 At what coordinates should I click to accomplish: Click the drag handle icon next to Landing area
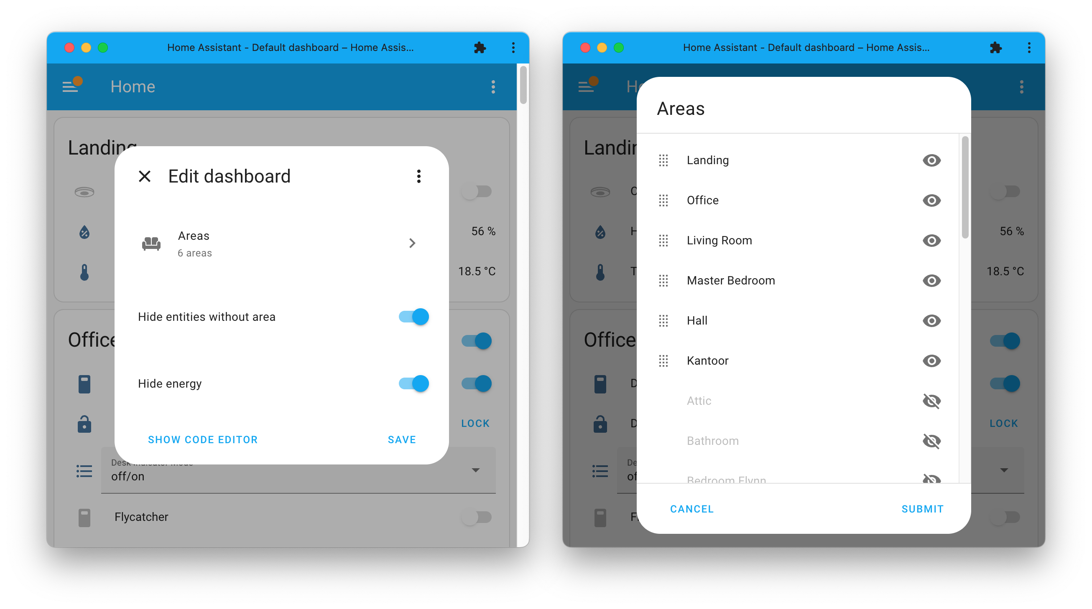tap(663, 160)
